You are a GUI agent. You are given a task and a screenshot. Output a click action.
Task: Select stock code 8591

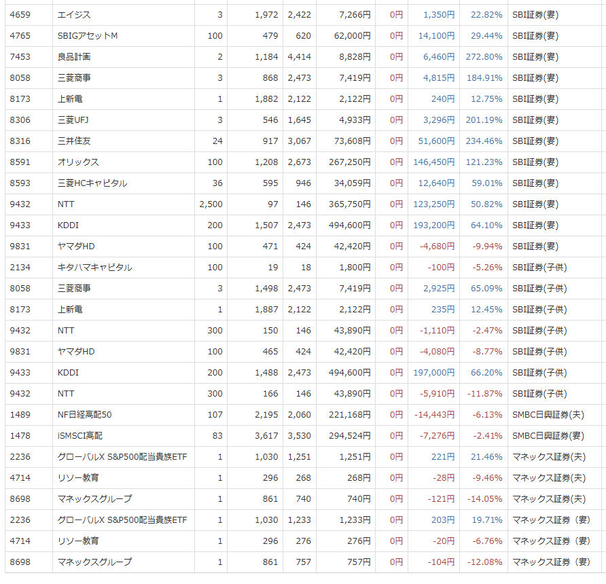20,162
